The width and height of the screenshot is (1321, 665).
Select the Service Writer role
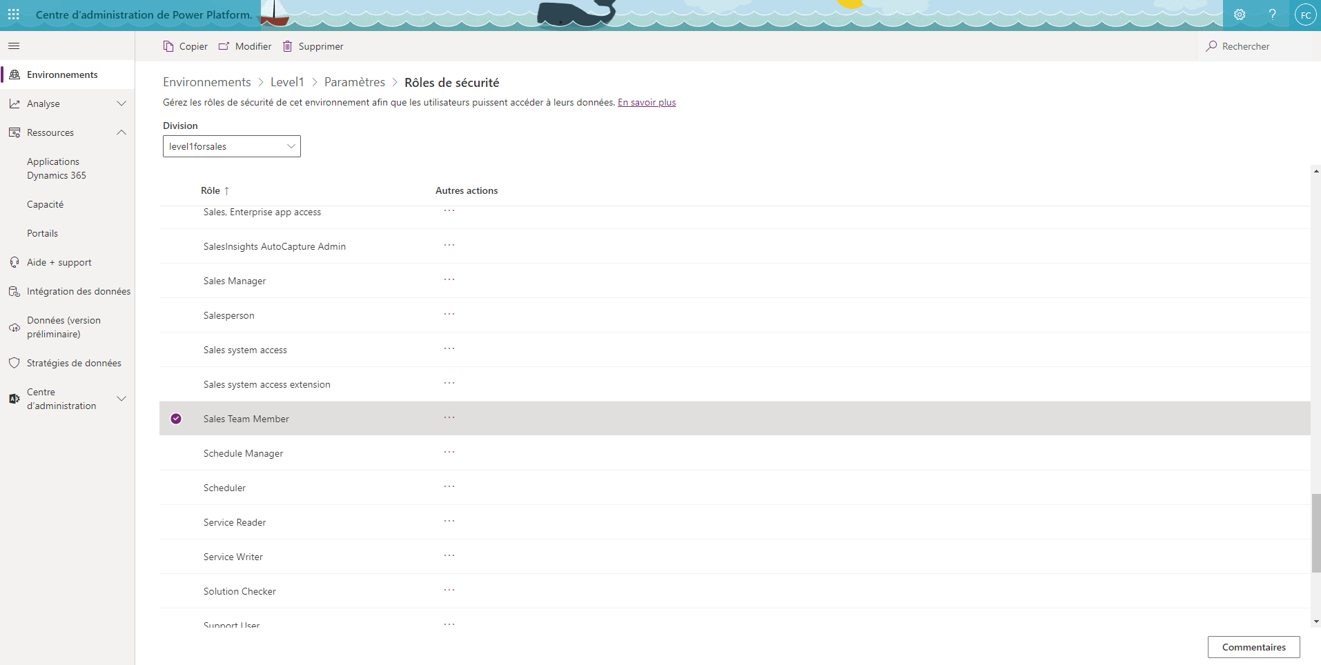tap(734, 557)
